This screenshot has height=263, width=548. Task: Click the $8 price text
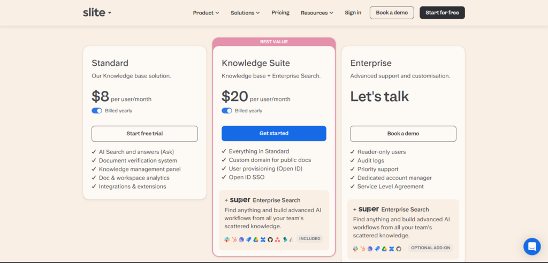[101, 96]
